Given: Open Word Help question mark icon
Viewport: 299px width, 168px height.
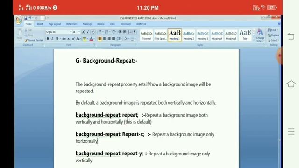Looking at the screenshot, I should pyautogui.click(x=279, y=24).
